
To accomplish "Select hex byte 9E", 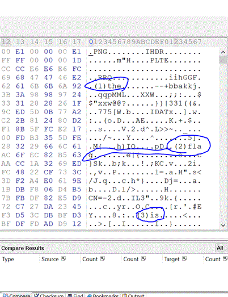I will pos(77,181).
